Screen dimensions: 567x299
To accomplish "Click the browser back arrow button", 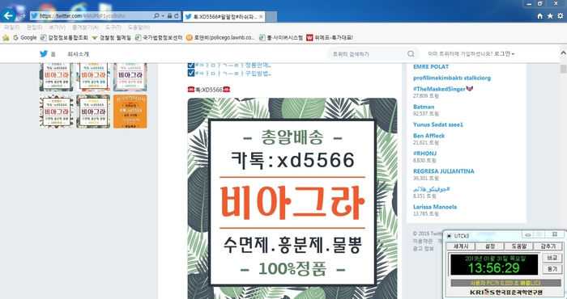I will pyautogui.click(x=8, y=15).
